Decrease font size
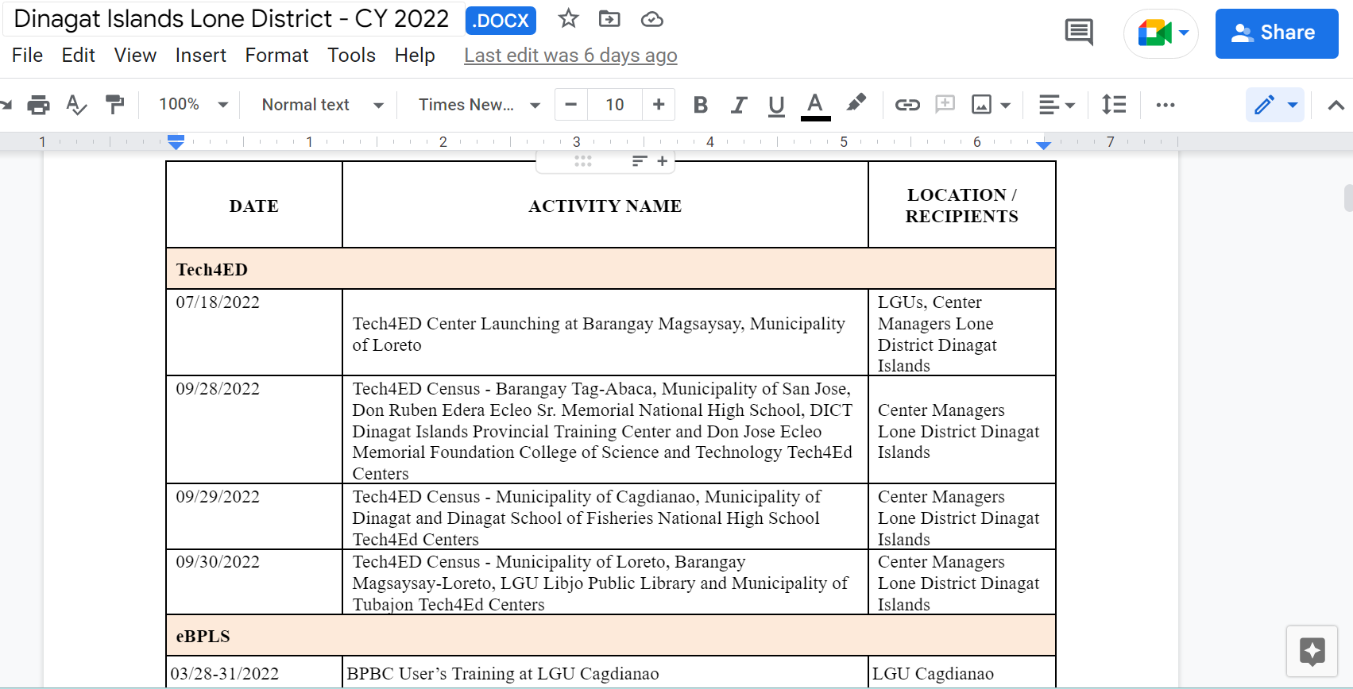Viewport: 1353px width, 689px height. click(x=570, y=105)
